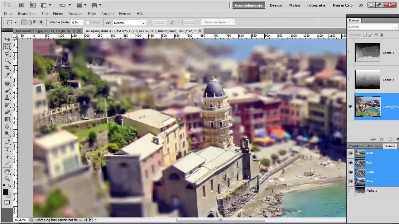Open the arrange documents dropdown

tap(82, 5)
